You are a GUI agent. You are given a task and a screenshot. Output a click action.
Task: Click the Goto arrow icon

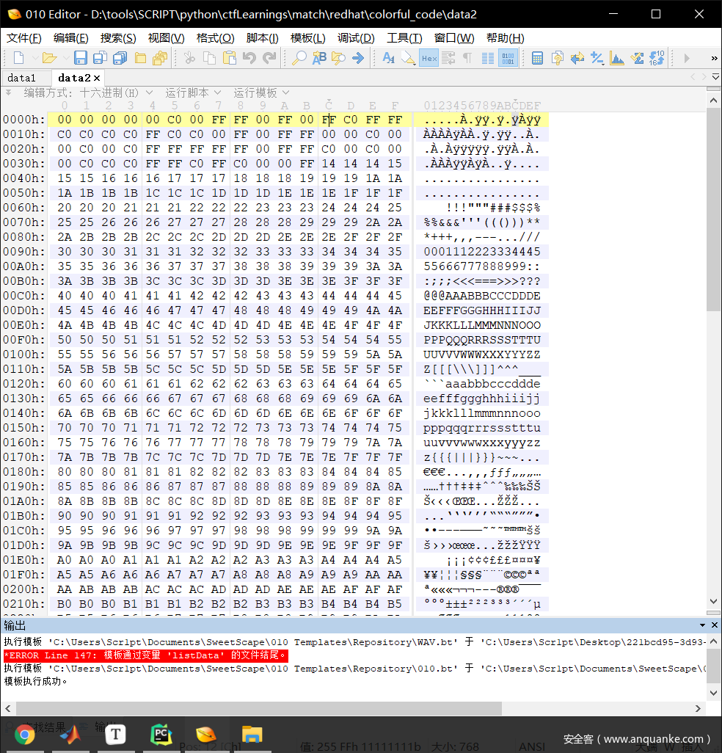pyautogui.click(x=358, y=58)
